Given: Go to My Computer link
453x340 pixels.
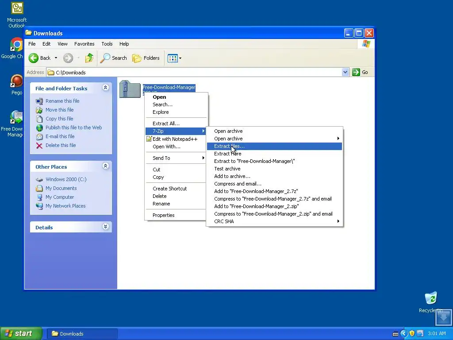Looking at the screenshot, I should (60, 197).
